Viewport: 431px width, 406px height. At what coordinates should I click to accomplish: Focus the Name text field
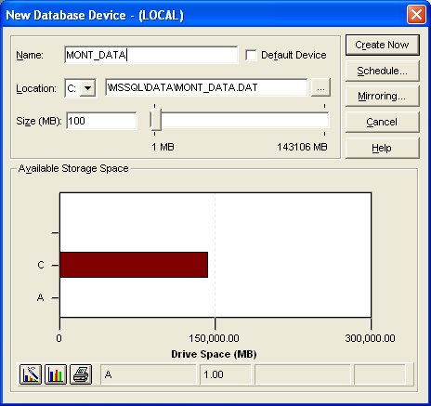151,55
